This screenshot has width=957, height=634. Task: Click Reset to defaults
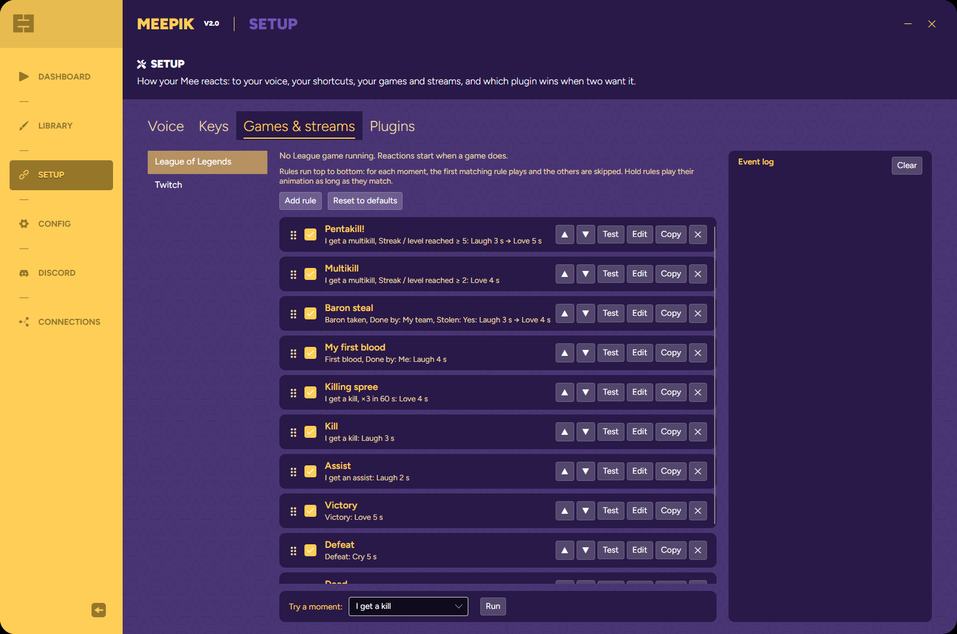[x=365, y=201]
